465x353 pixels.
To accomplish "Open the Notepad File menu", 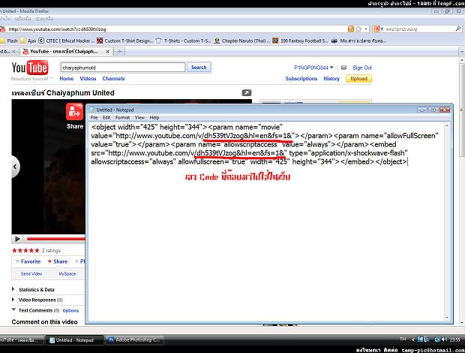I will 94,118.
